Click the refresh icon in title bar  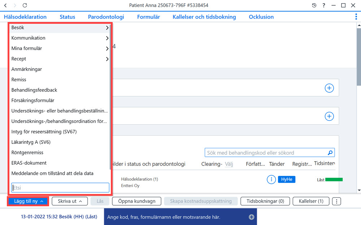[x=25, y=5]
